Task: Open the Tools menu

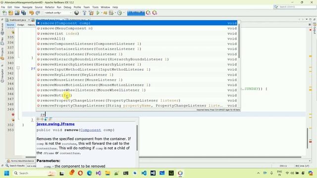Action: 96,7
